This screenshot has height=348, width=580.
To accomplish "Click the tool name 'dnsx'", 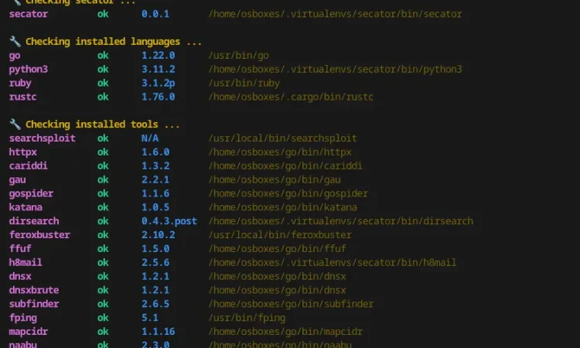I will [20, 276].
